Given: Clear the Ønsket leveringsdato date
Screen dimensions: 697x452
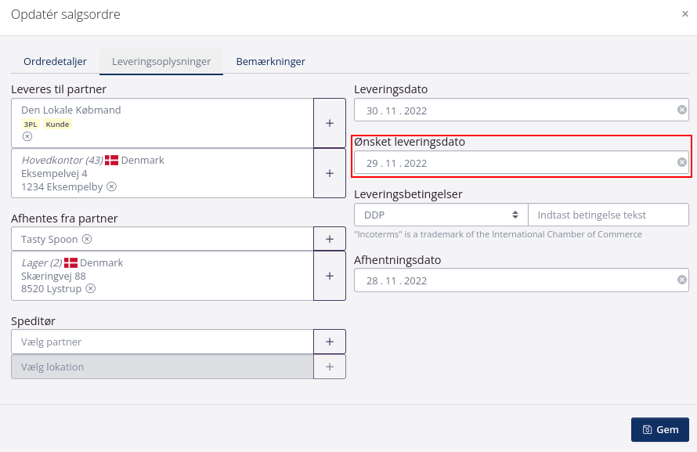Looking at the screenshot, I should coord(681,163).
